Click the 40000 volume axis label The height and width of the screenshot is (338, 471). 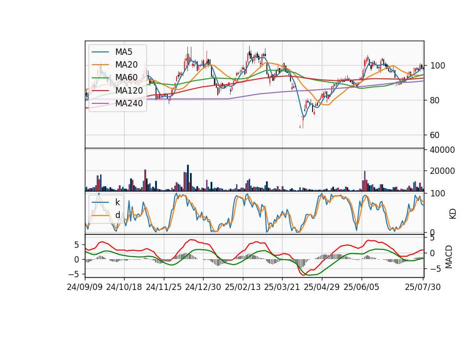click(443, 150)
